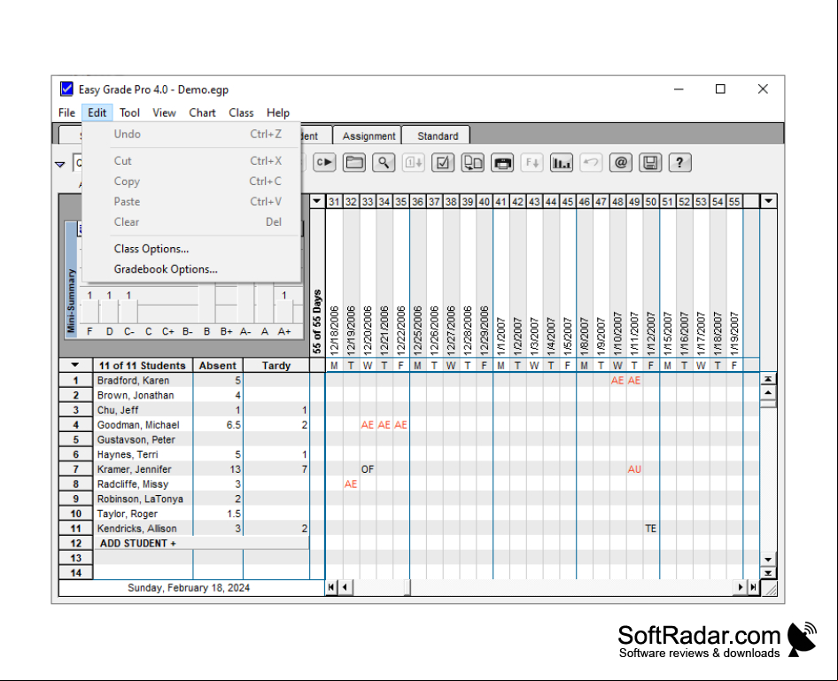The image size is (838, 681).
Task: Open the Chart menu
Action: (x=202, y=112)
